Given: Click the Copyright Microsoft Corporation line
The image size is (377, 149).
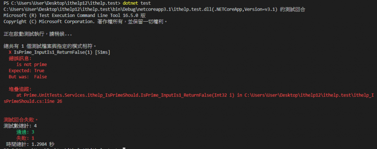Looking at the screenshot, I should (x=85, y=22).
